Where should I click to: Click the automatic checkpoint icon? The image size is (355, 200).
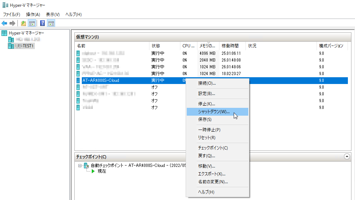click(86, 165)
